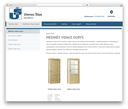
Task: Click the nuo 1993 m. tagline
Action: click(28, 18)
